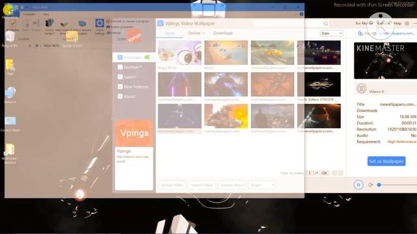Image resolution: width=417 pixels, height=234 pixels.
Task: Select the soldier firing gun video thumbnail
Action: click(x=226, y=116)
